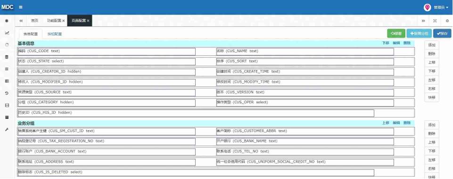The width and height of the screenshot is (453, 179).
Task: Click 左移 side button beside 基本信息 group
Action: [x=432, y=80]
